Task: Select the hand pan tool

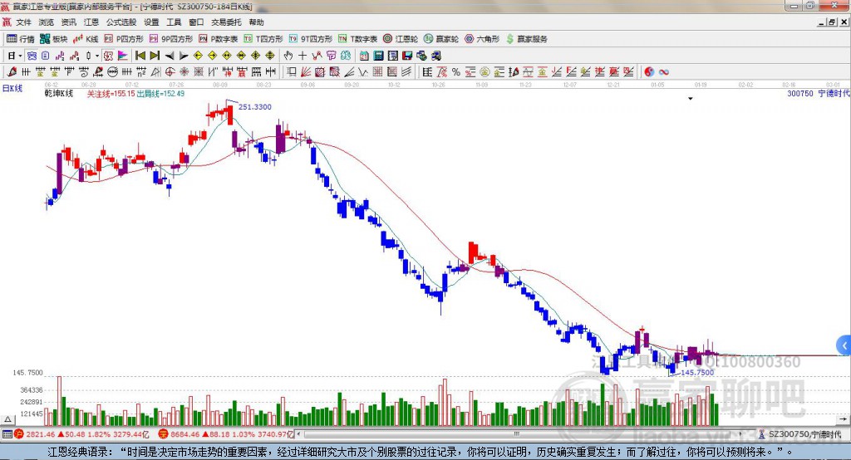Action: pyautogui.click(x=288, y=56)
